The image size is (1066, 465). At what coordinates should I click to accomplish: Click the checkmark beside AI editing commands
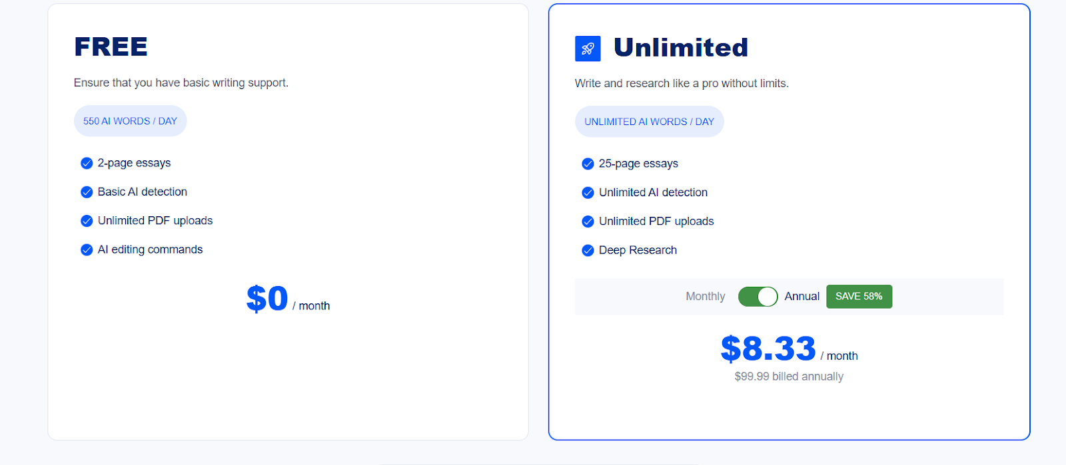pyautogui.click(x=87, y=250)
